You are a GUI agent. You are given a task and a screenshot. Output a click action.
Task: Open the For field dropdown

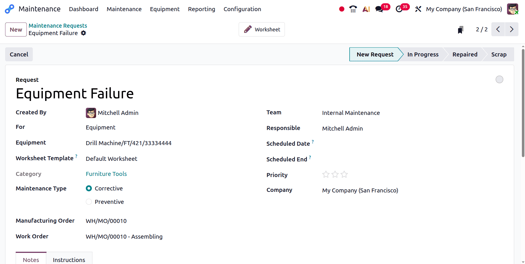pos(169,127)
